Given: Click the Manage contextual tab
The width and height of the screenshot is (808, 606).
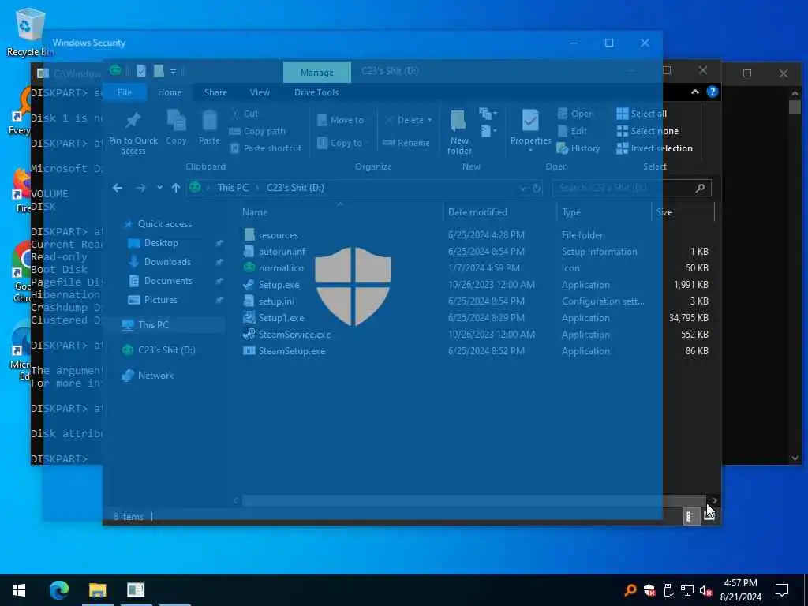Looking at the screenshot, I should pos(317,73).
